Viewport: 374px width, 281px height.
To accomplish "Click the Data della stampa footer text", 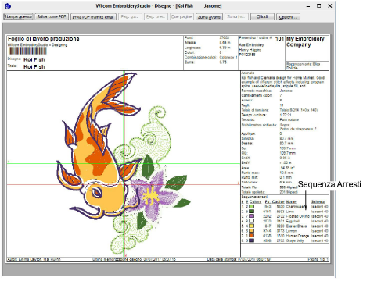I will click(239, 259).
